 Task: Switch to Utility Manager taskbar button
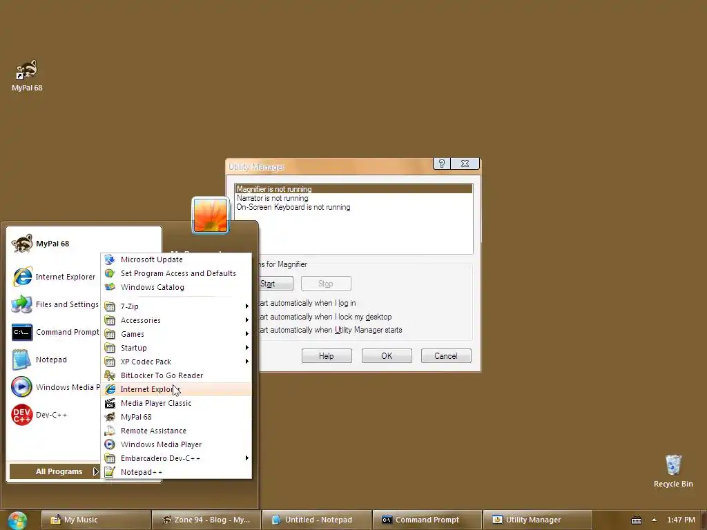point(537,520)
